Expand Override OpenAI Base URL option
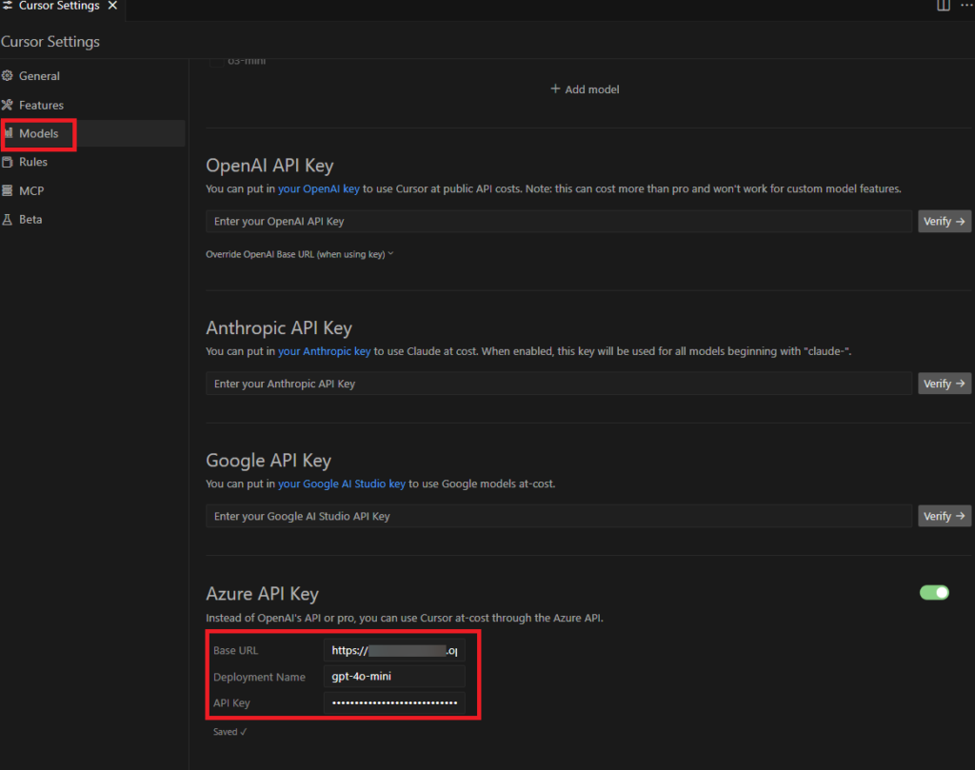Viewport: 975px width, 770px height. [300, 254]
